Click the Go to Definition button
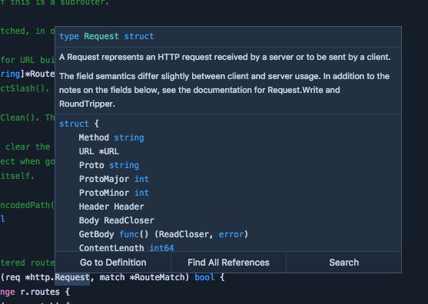The height and width of the screenshot is (304, 428). click(113, 263)
